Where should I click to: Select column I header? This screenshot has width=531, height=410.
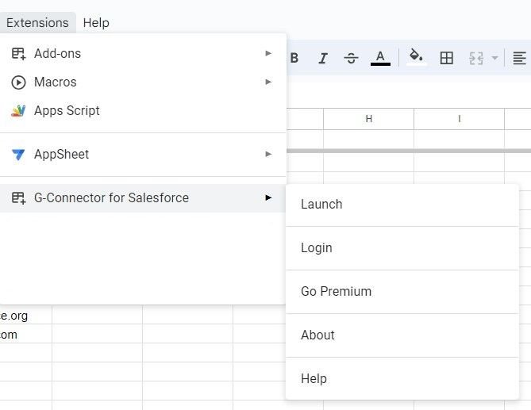pyautogui.click(x=460, y=119)
